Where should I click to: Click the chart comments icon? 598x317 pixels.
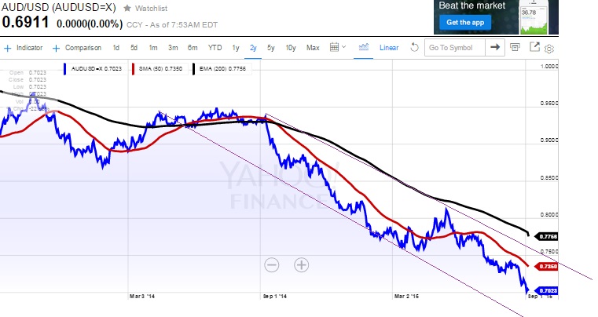515,47
